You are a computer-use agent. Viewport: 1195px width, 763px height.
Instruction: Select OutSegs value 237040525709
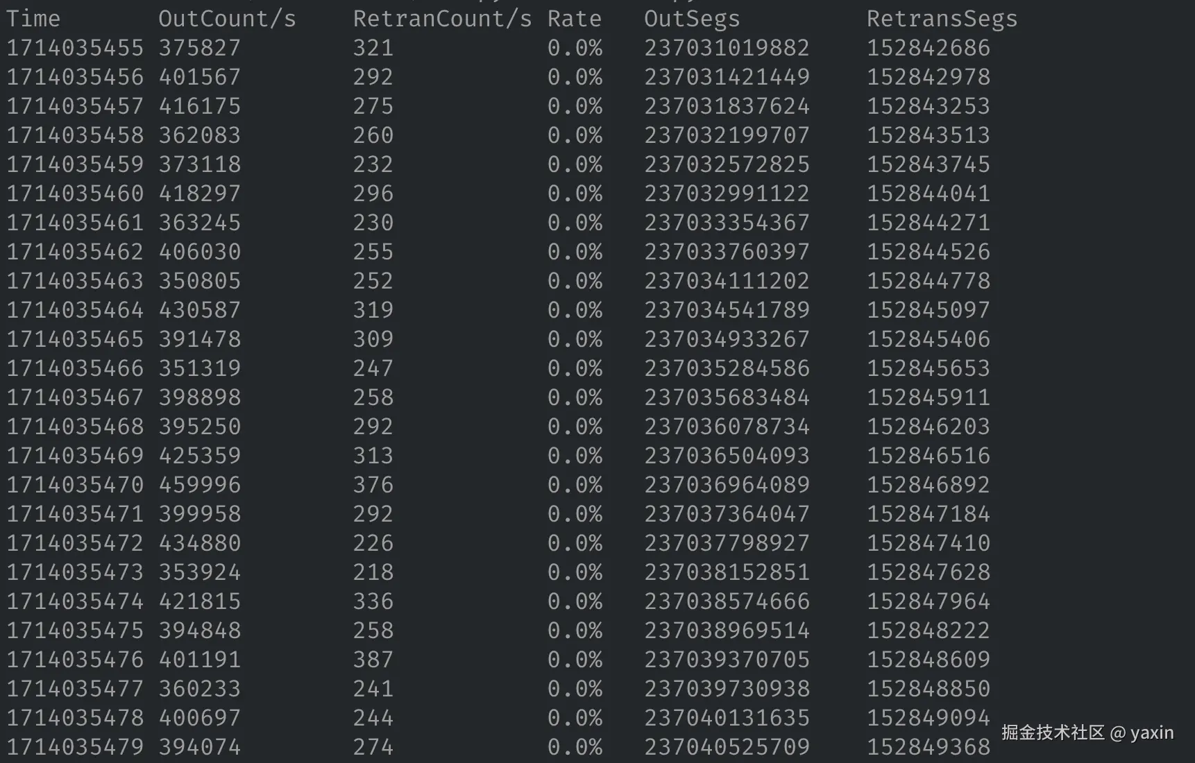pyautogui.click(x=727, y=747)
